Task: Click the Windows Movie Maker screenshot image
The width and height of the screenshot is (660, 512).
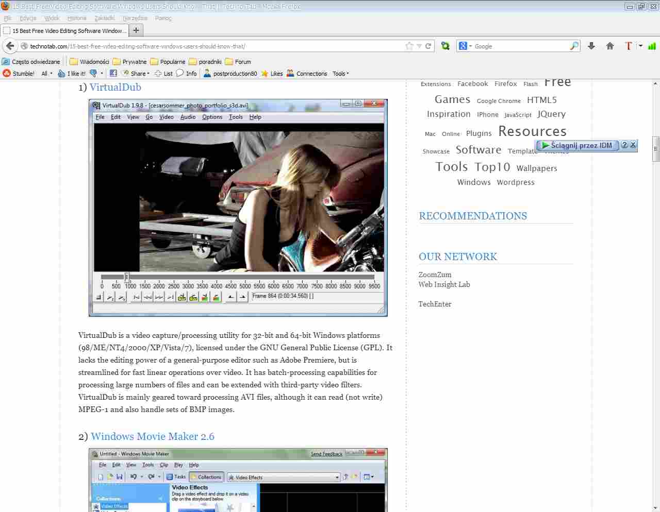Action: (238, 480)
